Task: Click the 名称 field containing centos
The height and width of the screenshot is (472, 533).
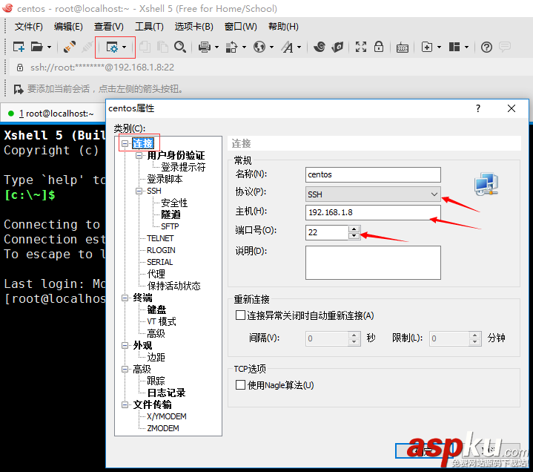Action: 373,174
